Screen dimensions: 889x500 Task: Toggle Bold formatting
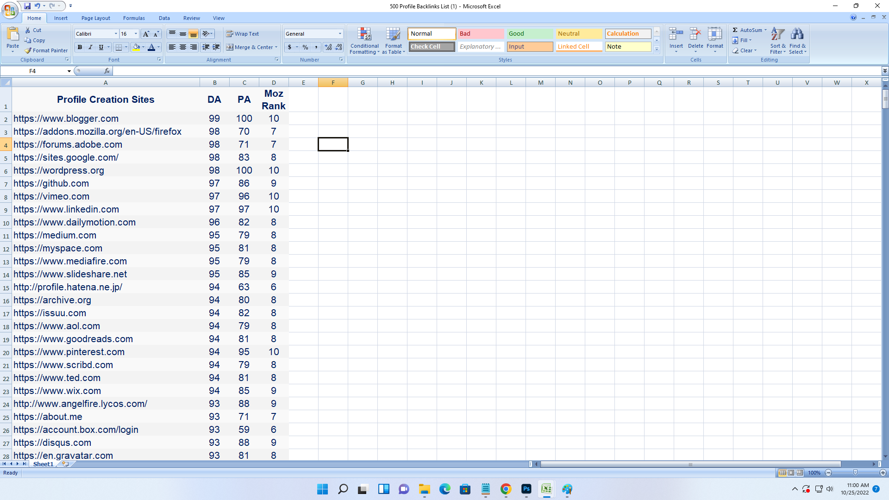(80, 47)
